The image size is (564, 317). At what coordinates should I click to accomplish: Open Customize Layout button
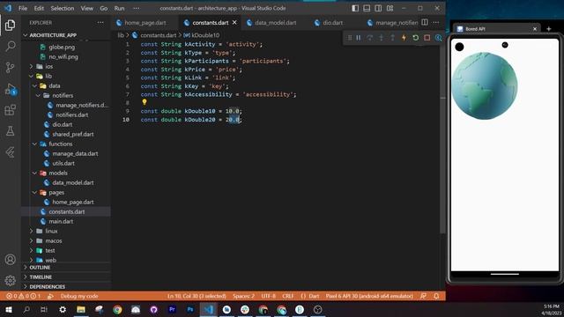tap(390, 8)
